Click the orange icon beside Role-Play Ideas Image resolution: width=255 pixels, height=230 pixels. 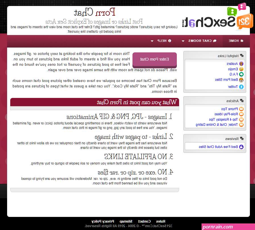coord(241,114)
